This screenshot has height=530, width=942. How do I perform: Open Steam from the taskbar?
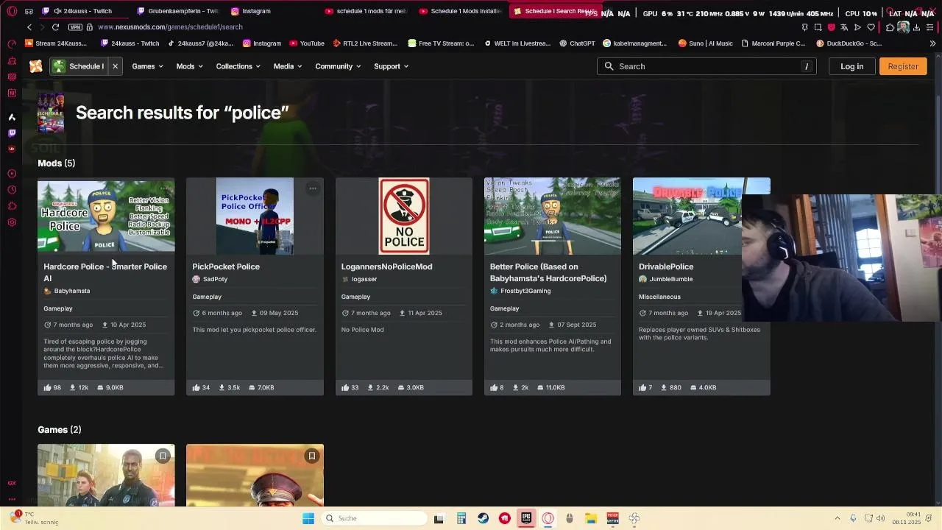(483, 518)
